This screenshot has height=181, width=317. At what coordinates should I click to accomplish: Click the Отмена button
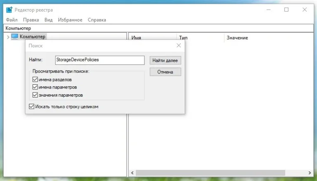coord(165,72)
